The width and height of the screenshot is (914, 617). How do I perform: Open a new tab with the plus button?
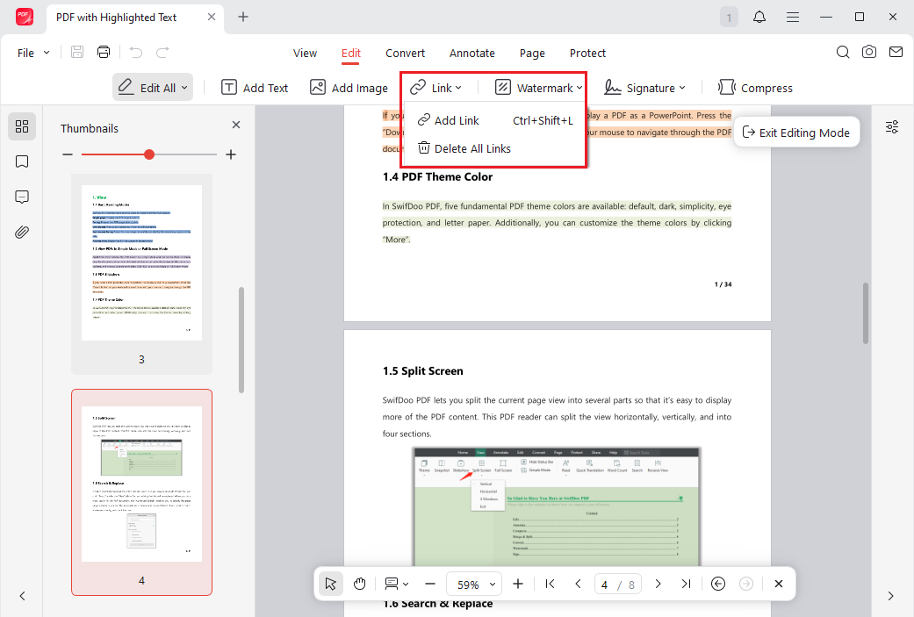click(x=243, y=17)
